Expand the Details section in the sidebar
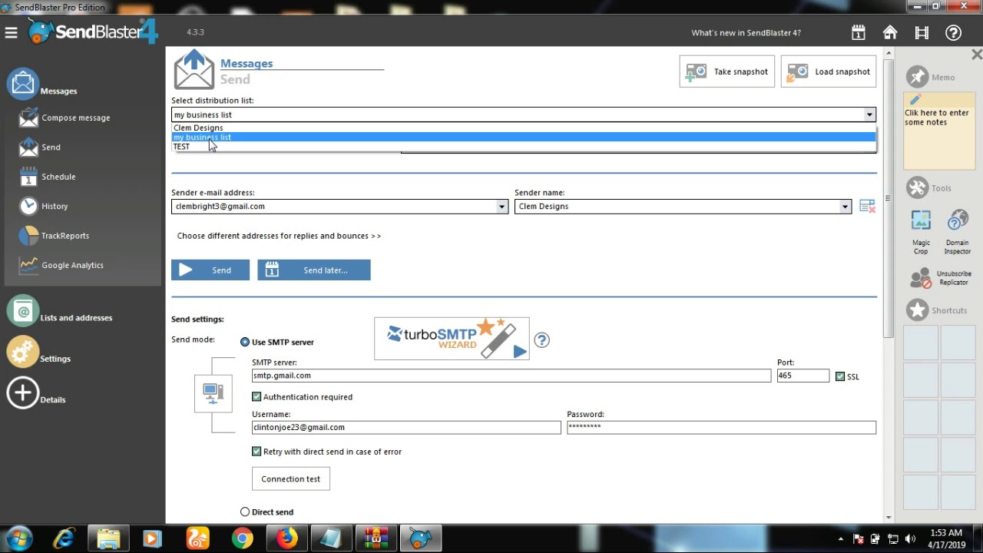 [x=37, y=394]
